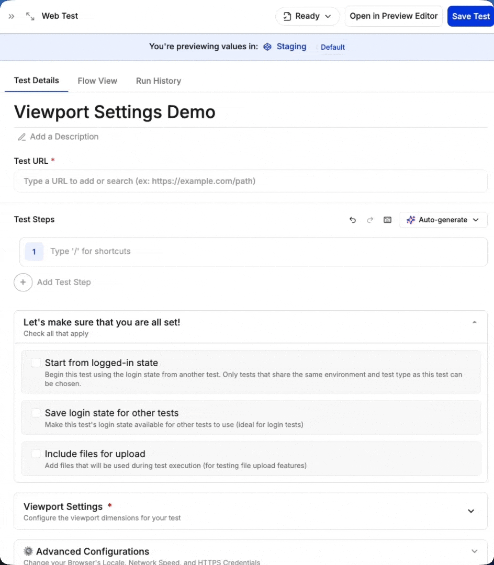Click the pencil icon beside Add a Description
The height and width of the screenshot is (565, 494).
click(x=22, y=137)
